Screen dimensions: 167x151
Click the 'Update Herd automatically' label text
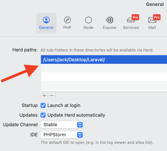[76, 115]
